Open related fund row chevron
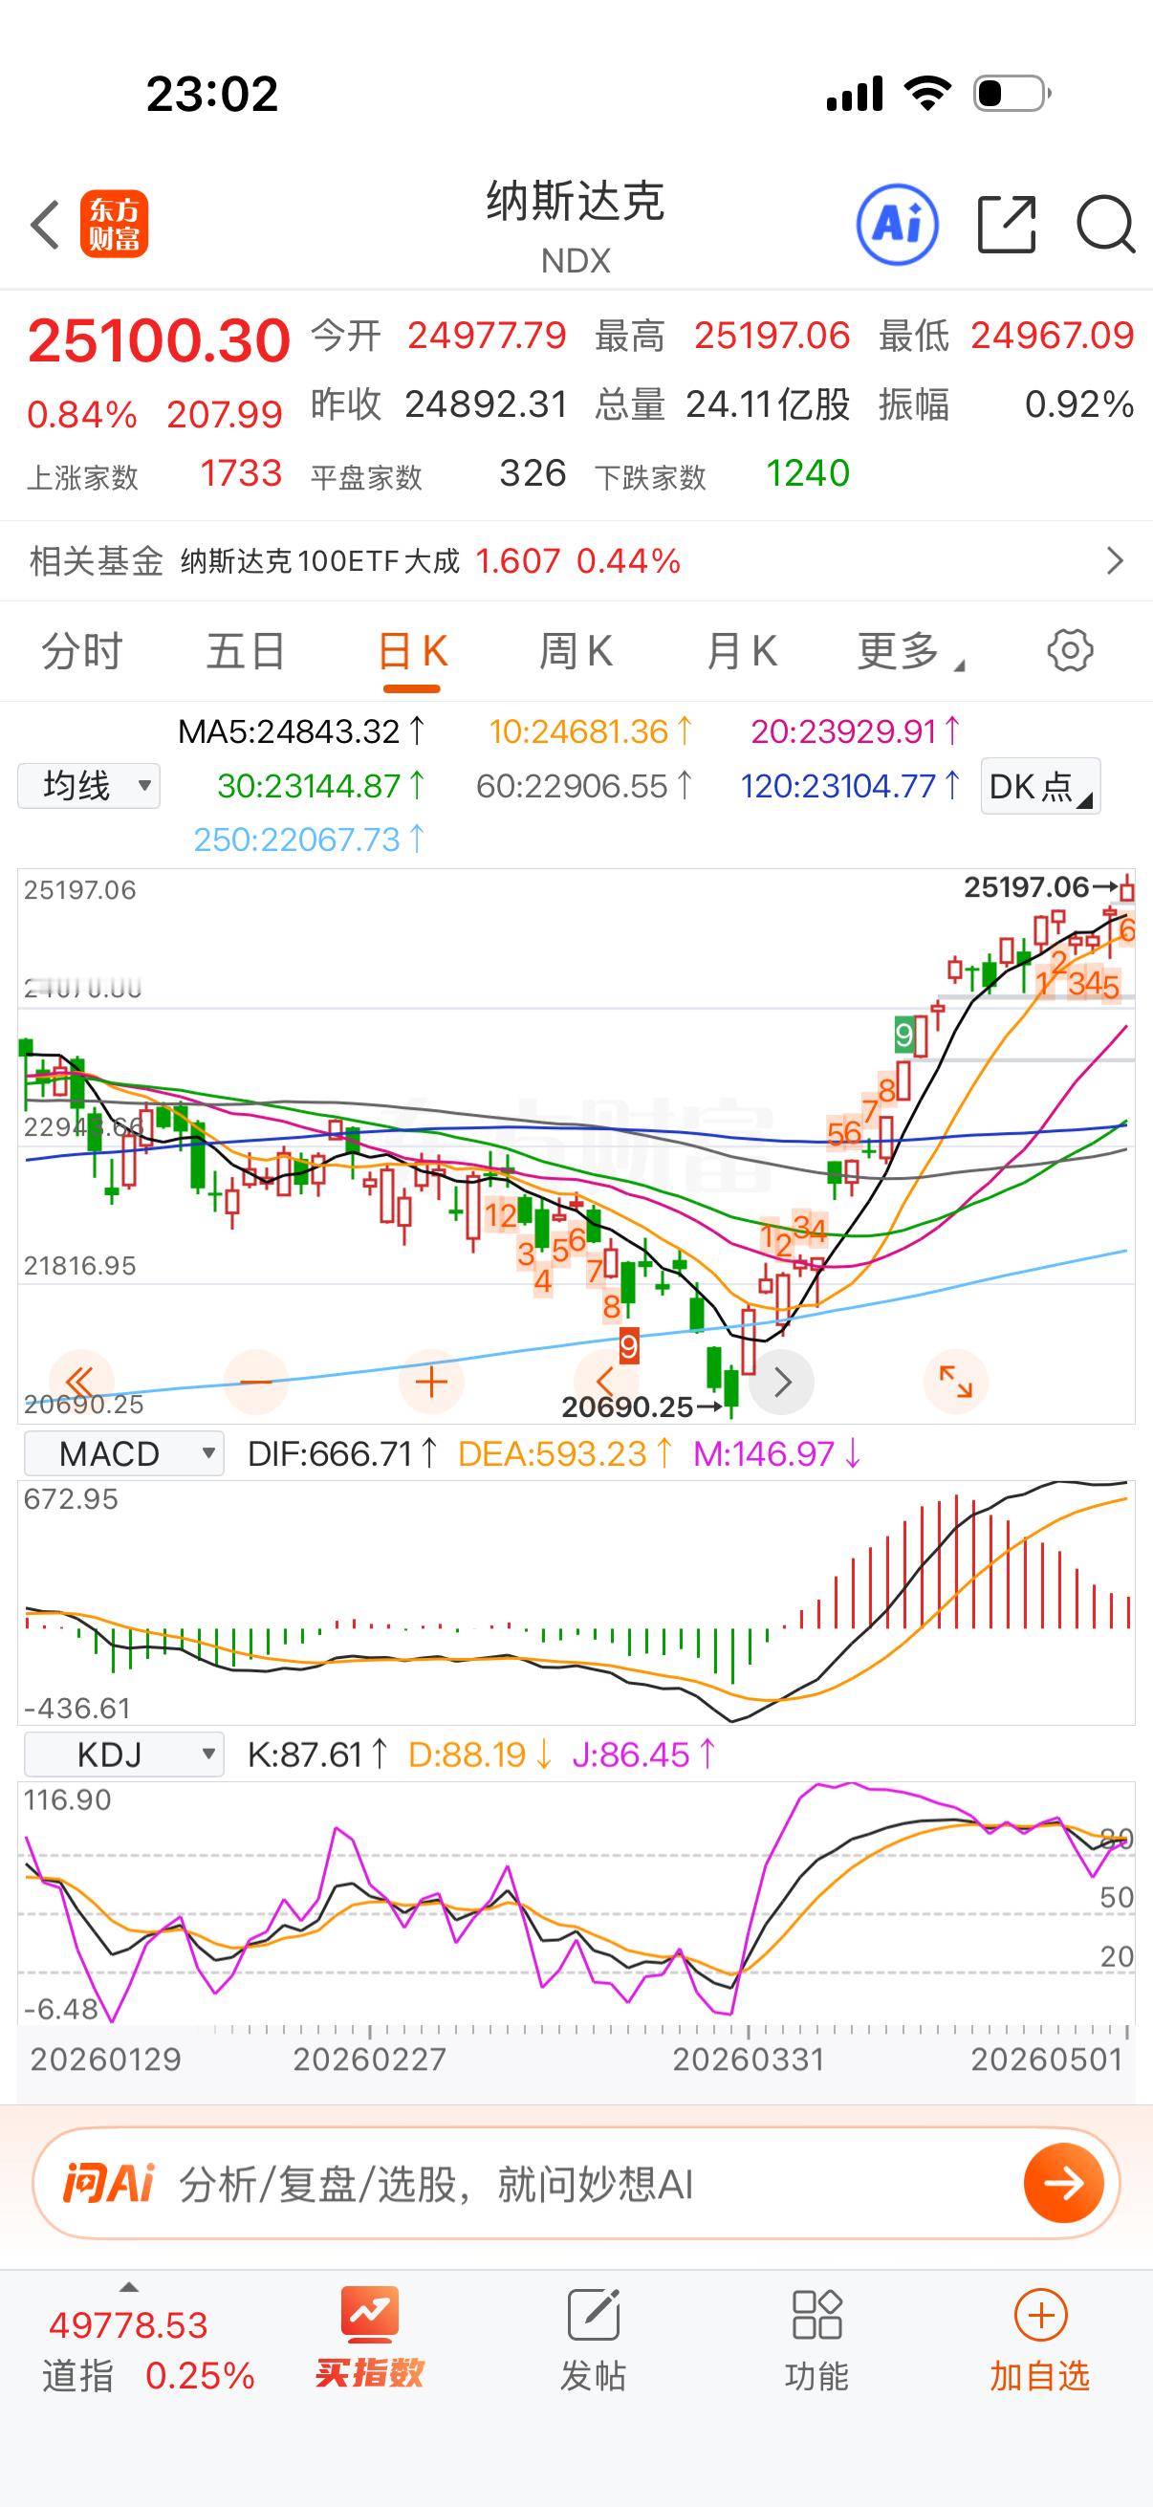Screen dimensions: 1153x2507 [x=1115, y=560]
